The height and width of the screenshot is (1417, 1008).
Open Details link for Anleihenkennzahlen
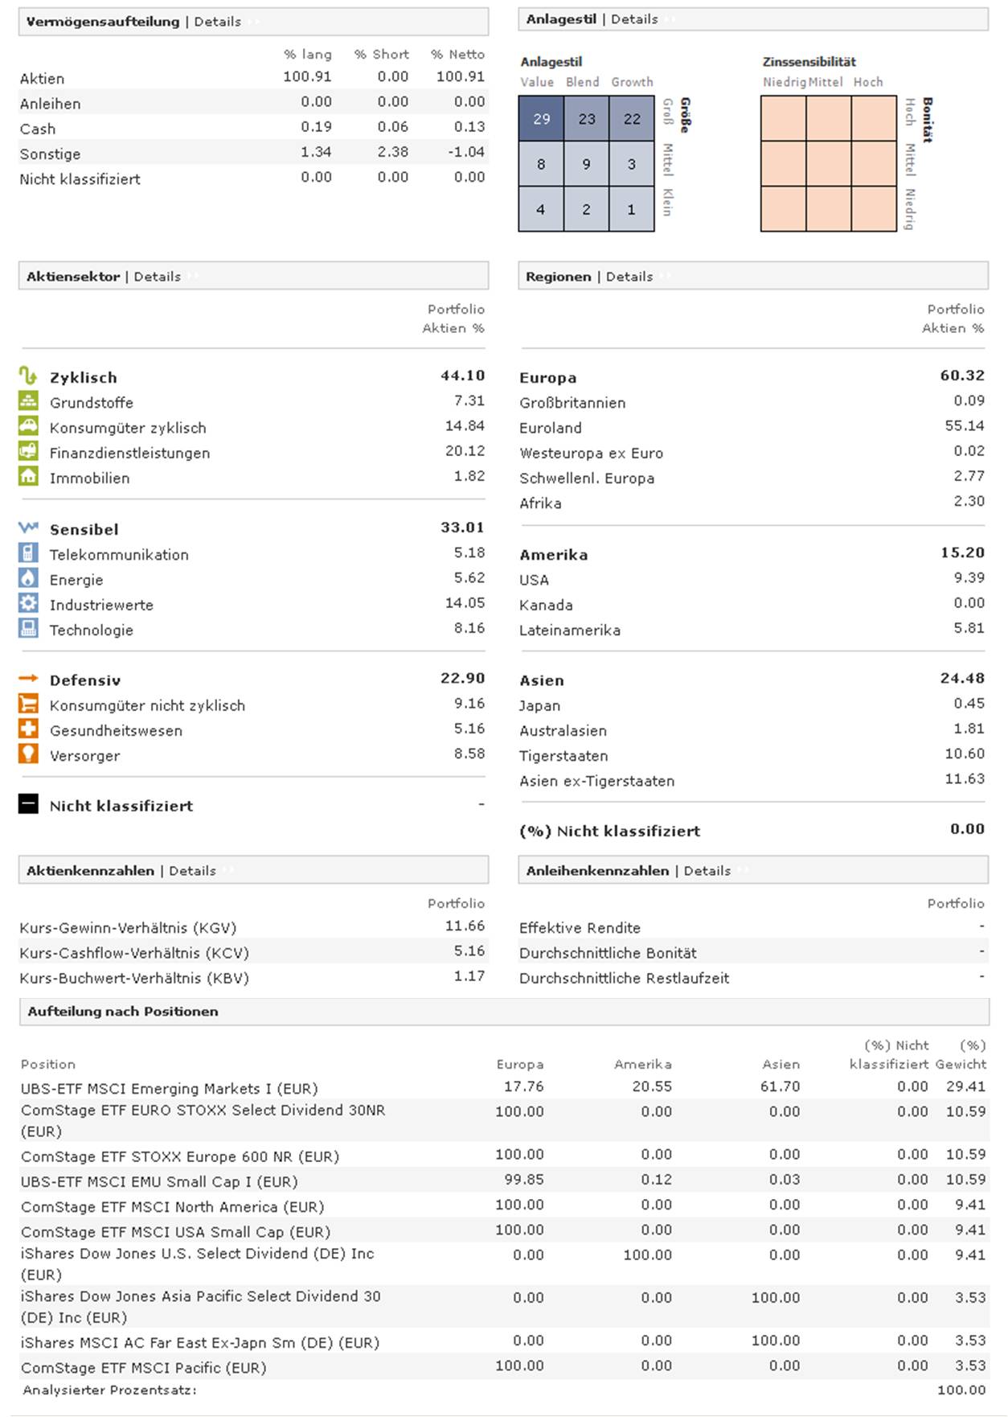707,871
